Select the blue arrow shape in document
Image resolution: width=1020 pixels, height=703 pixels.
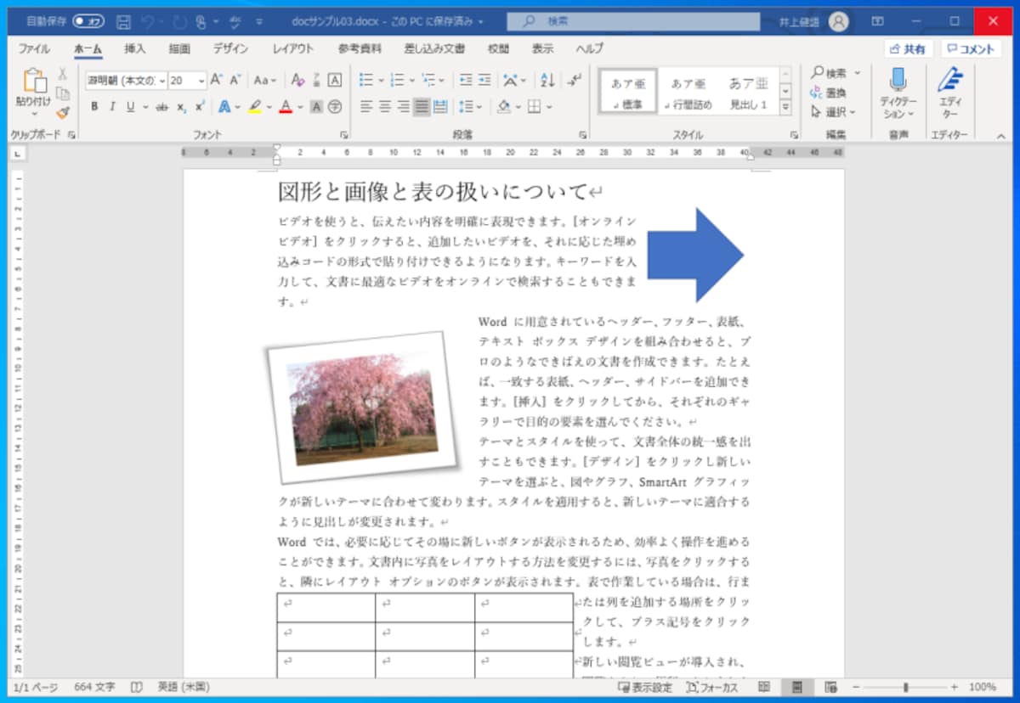(x=695, y=255)
